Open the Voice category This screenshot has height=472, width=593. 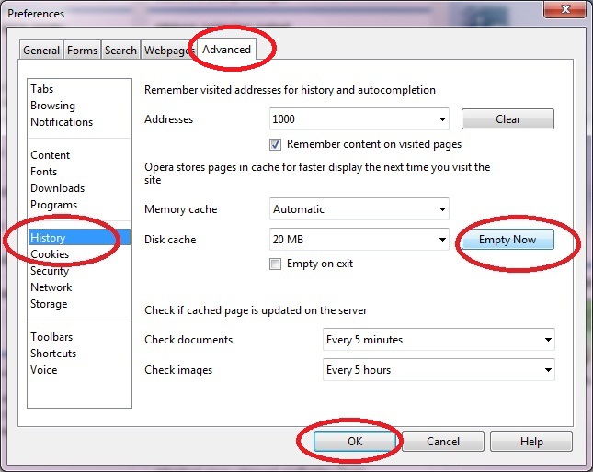coord(79,370)
